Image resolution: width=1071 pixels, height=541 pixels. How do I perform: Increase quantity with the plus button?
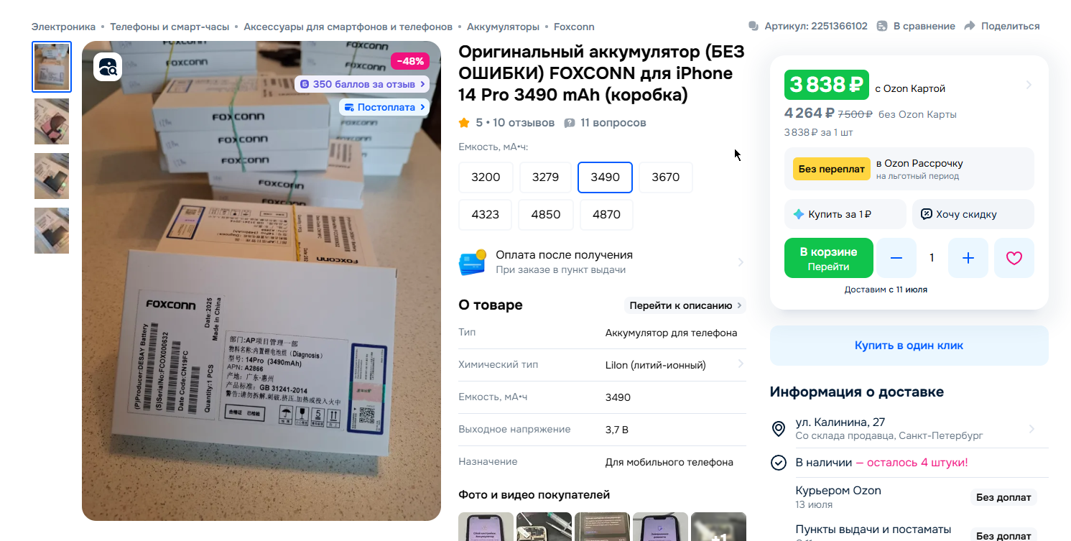point(968,258)
